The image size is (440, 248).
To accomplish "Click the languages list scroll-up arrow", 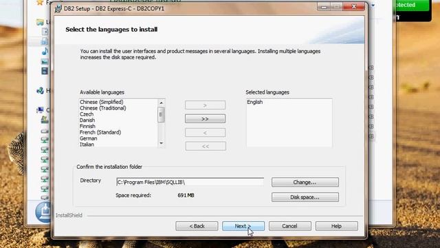I will (x=162, y=103).
